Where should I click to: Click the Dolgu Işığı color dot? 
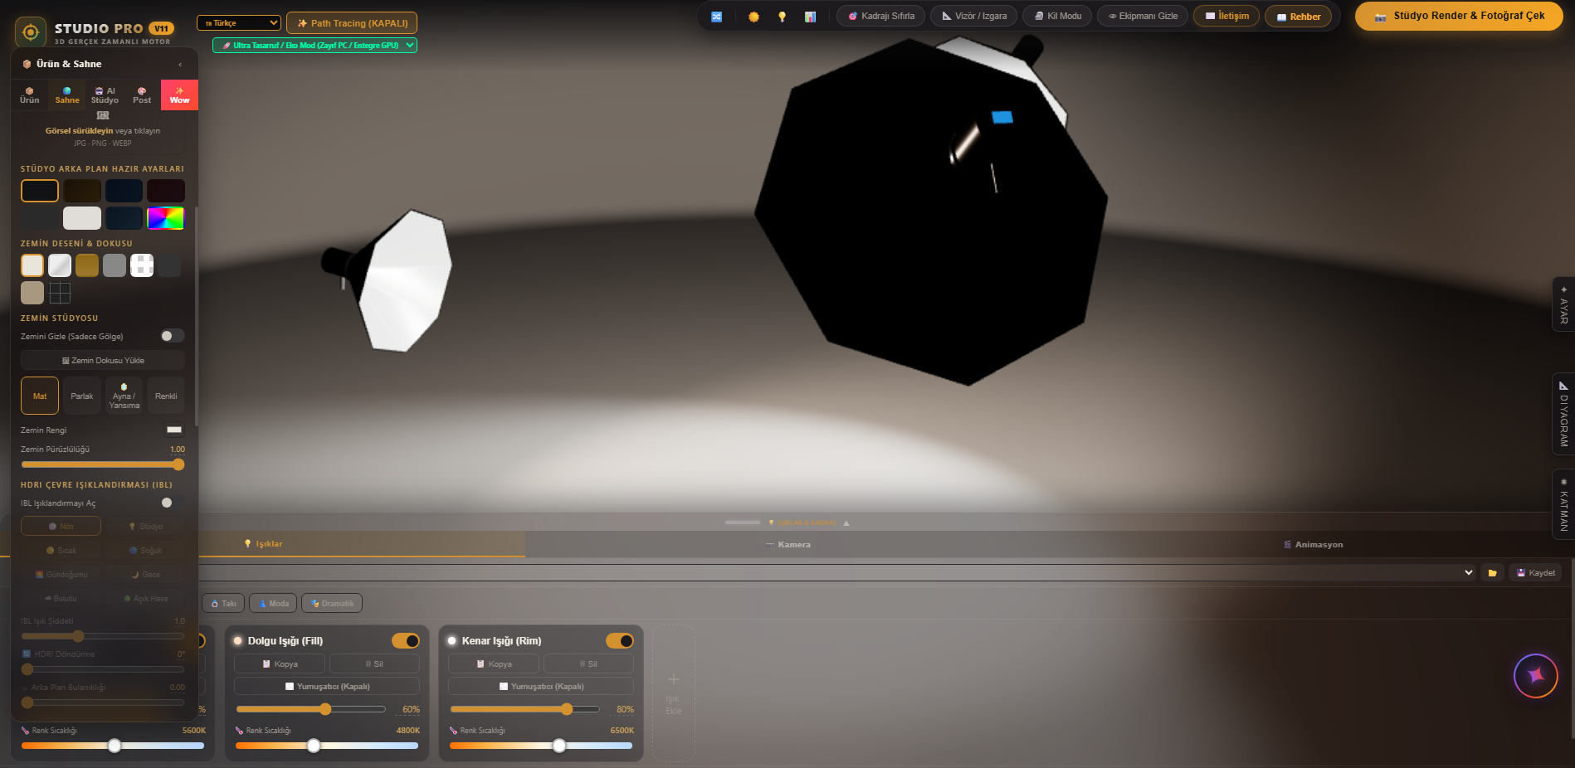238,641
